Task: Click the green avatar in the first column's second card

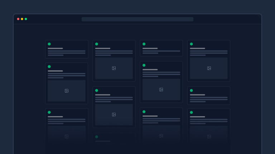Action: 49,67
